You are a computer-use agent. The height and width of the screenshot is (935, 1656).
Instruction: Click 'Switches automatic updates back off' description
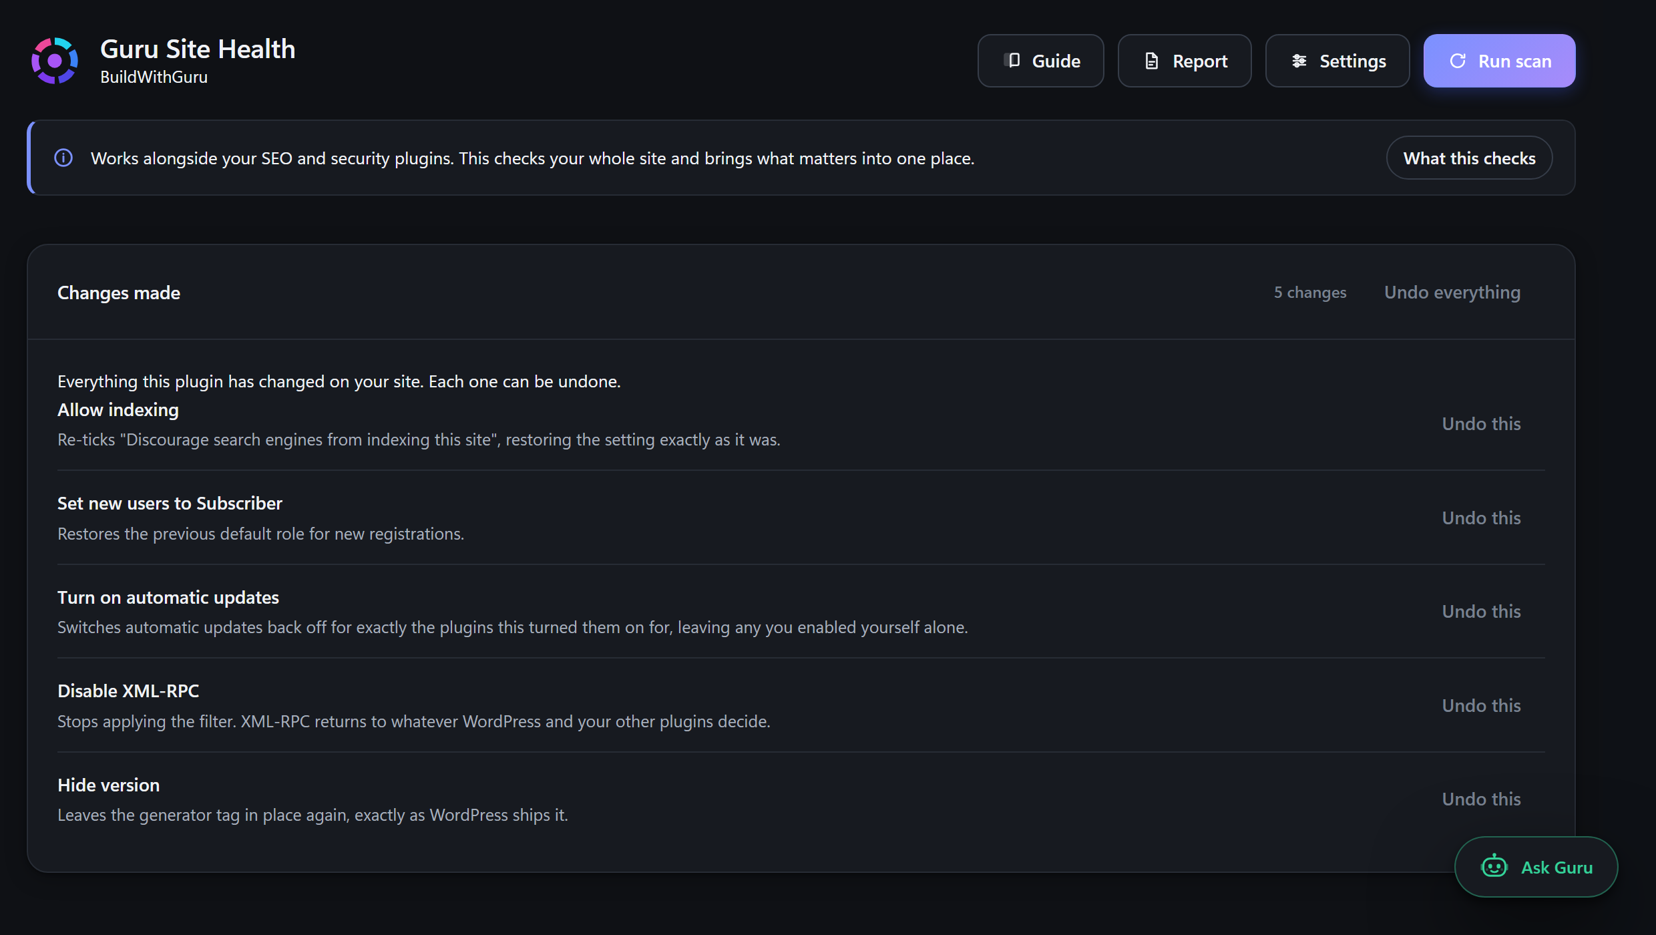(512, 628)
